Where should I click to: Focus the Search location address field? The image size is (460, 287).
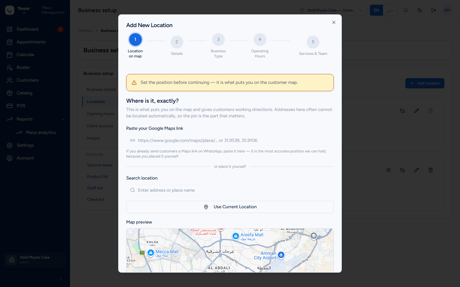(230, 190)
